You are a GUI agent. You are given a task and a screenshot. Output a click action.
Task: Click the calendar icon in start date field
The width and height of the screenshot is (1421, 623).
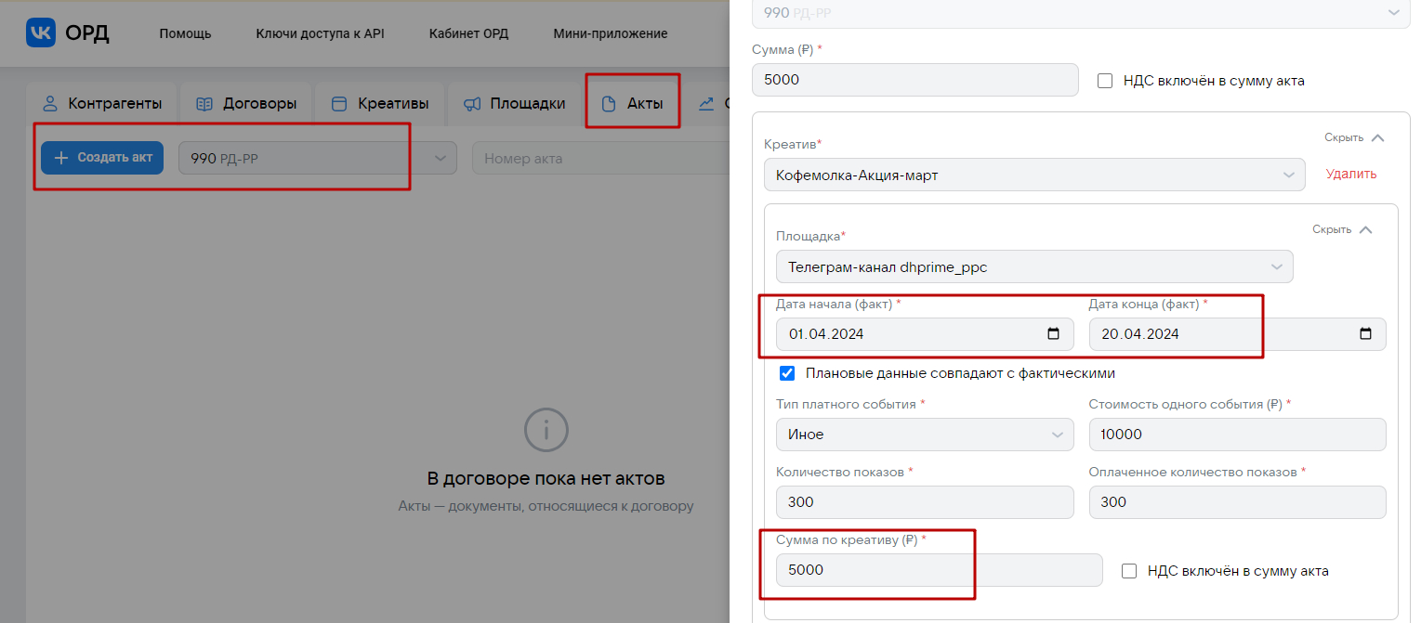1053,334
